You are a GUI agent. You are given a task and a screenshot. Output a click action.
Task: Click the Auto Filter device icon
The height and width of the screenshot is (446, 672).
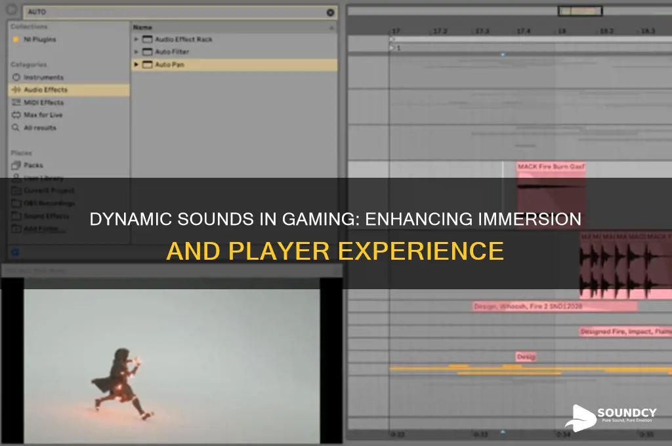148,52
